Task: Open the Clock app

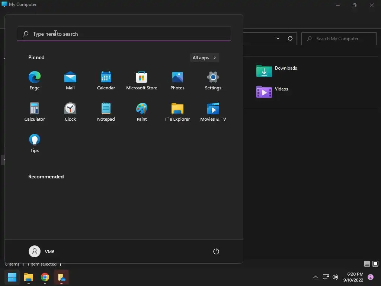Action: [x=70, y=112]
